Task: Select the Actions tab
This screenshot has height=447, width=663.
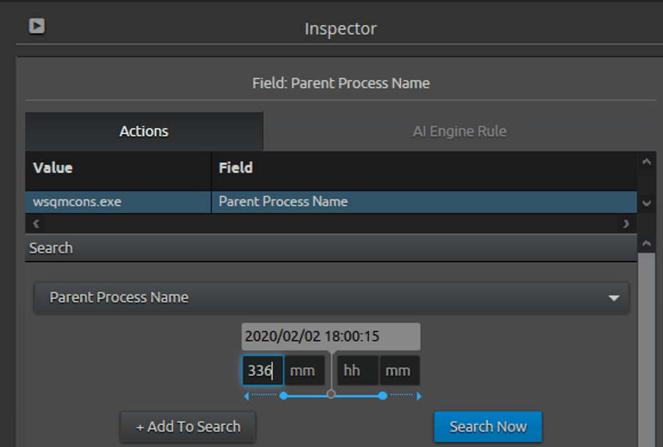Action: pos(144,131)
